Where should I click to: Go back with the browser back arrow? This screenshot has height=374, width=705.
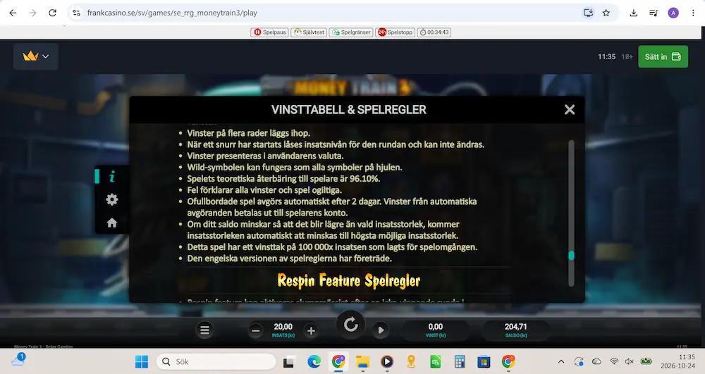pos(13,13)
